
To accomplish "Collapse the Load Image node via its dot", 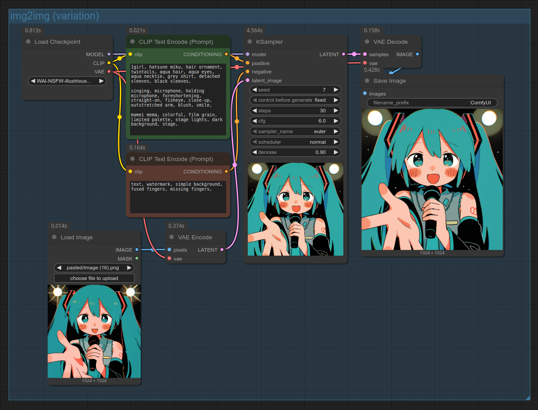I will [x=54, y=238].
